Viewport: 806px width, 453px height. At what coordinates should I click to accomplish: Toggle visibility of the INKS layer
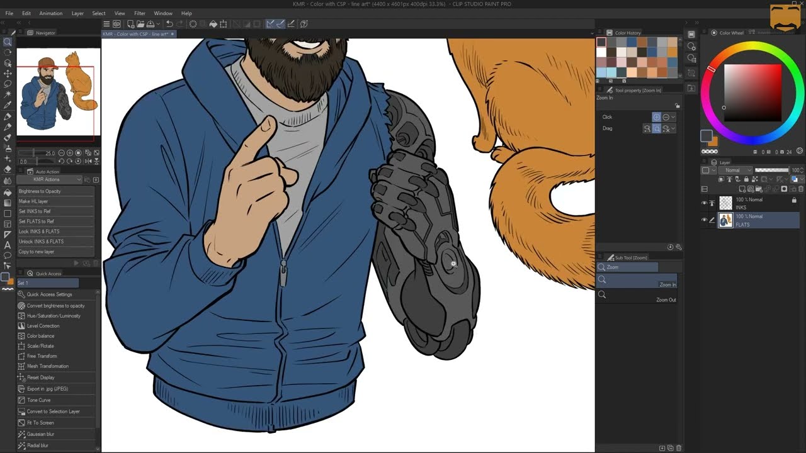click(704, 203)
